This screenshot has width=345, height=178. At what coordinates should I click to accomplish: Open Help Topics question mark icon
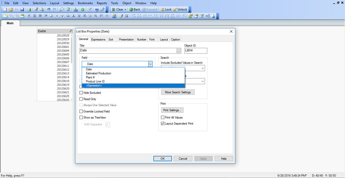tap(97, 10)
